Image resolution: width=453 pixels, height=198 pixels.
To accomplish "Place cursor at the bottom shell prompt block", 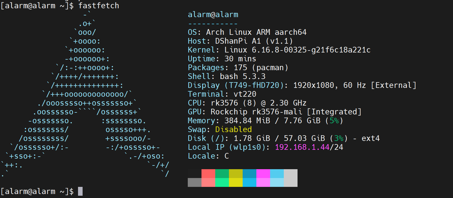I will click(80, 191).
